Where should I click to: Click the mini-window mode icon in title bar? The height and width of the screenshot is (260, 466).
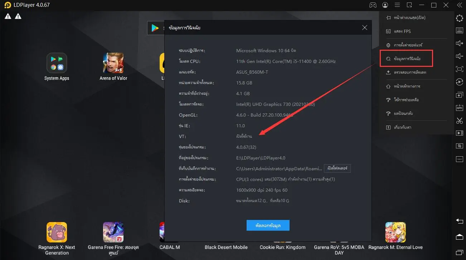click(x=409, y=5)
